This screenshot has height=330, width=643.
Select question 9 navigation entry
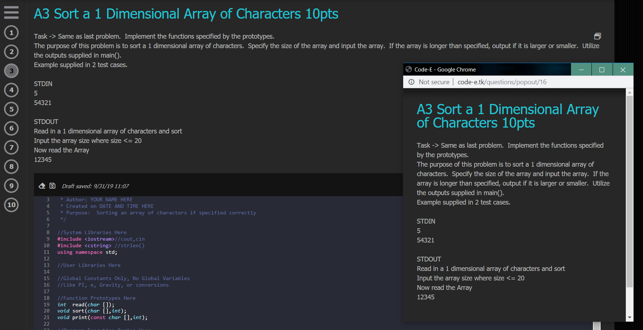click(11, 186)
